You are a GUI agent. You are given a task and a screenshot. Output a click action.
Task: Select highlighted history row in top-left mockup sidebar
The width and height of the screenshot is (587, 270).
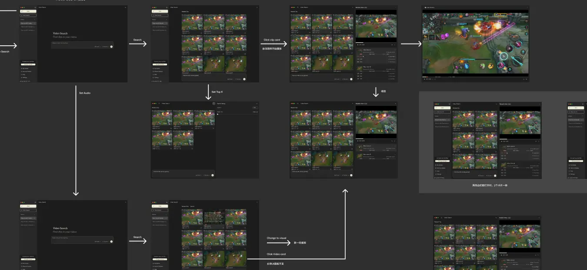click(x=28, y=23)
